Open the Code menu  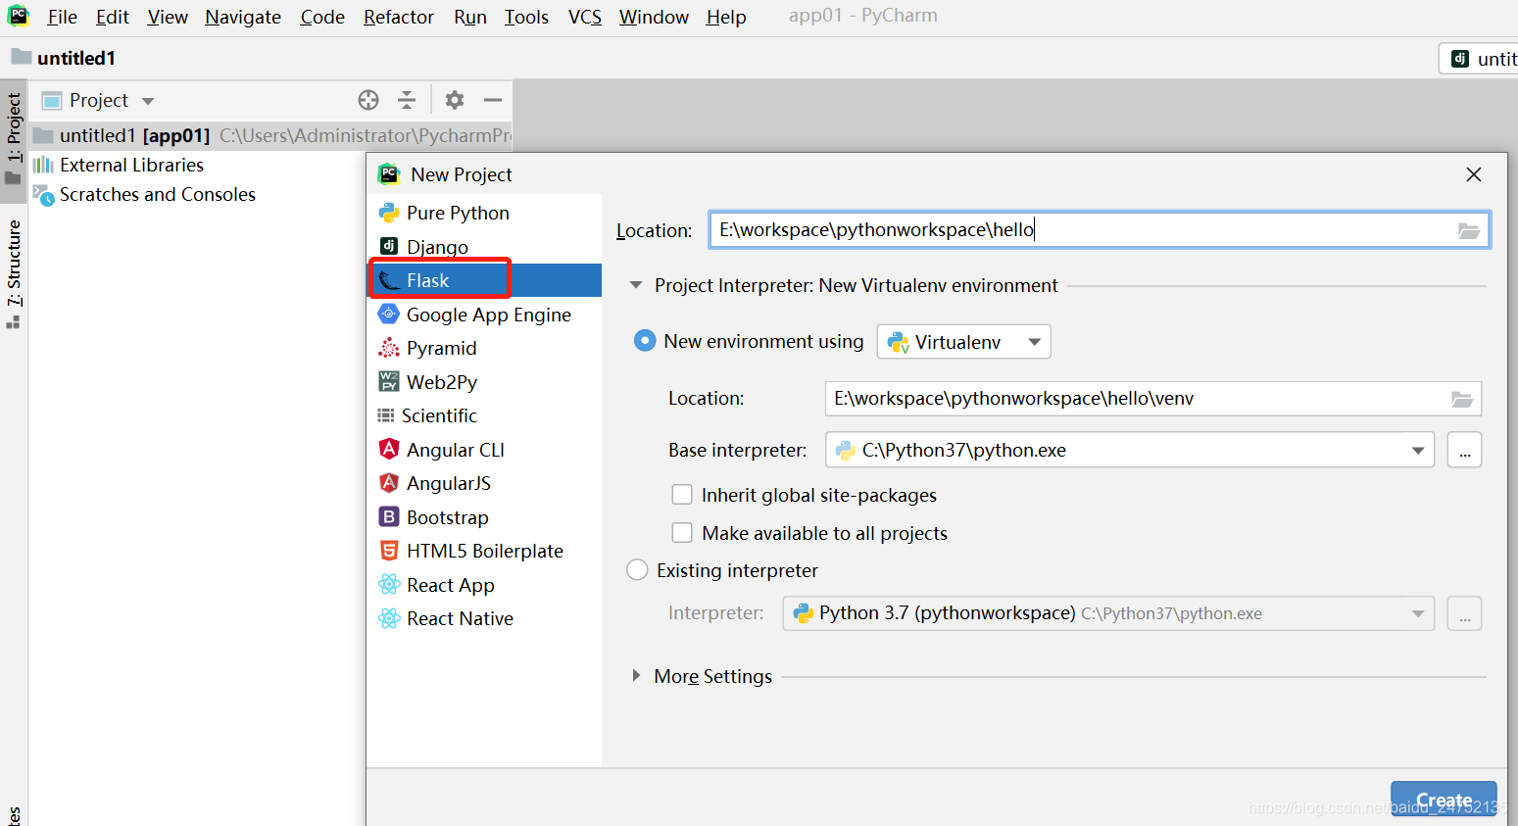(322, 17)
